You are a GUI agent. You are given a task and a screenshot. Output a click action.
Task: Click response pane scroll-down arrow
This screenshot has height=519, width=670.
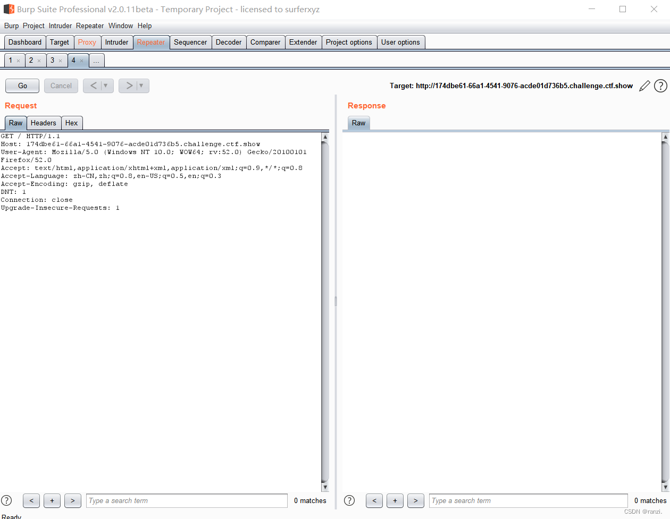point(665,487)
